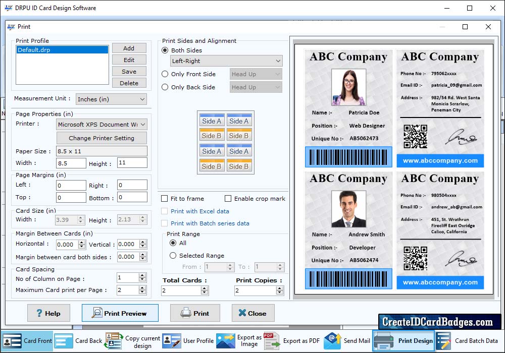Screen dimensions: 505x353
Task: Adjust Maximum Card print per Page spinner
Action: pos(142,290)
